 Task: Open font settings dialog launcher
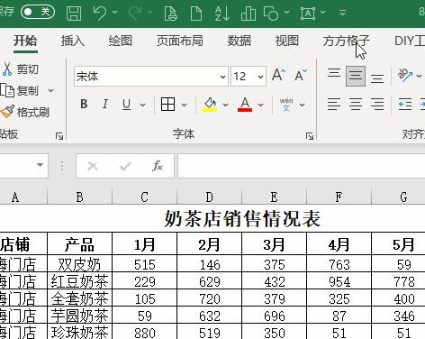(310, 136)
